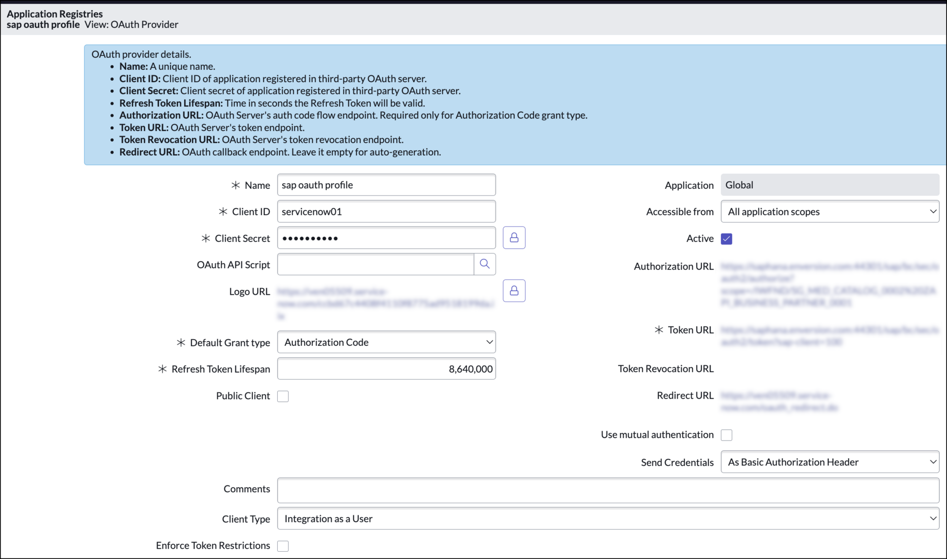Click the Token Revocation URL label
The width and height of the screenshot is (947, 559).
coord(666,369)
